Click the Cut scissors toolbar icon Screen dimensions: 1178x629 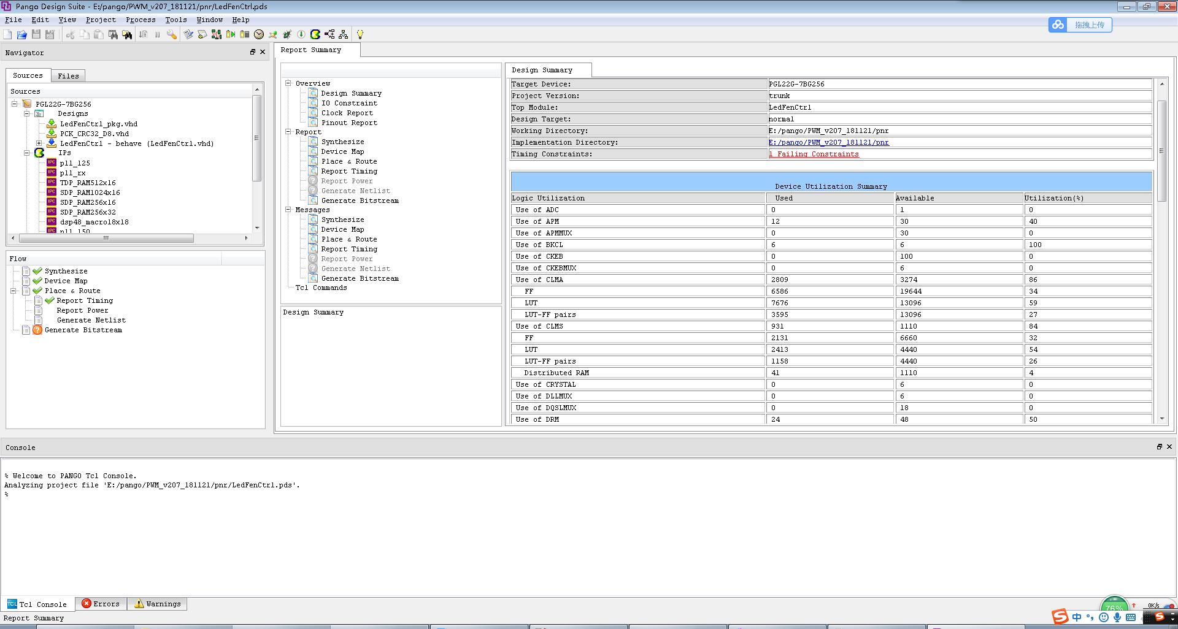pyautogui.click(x=70, y=34)
